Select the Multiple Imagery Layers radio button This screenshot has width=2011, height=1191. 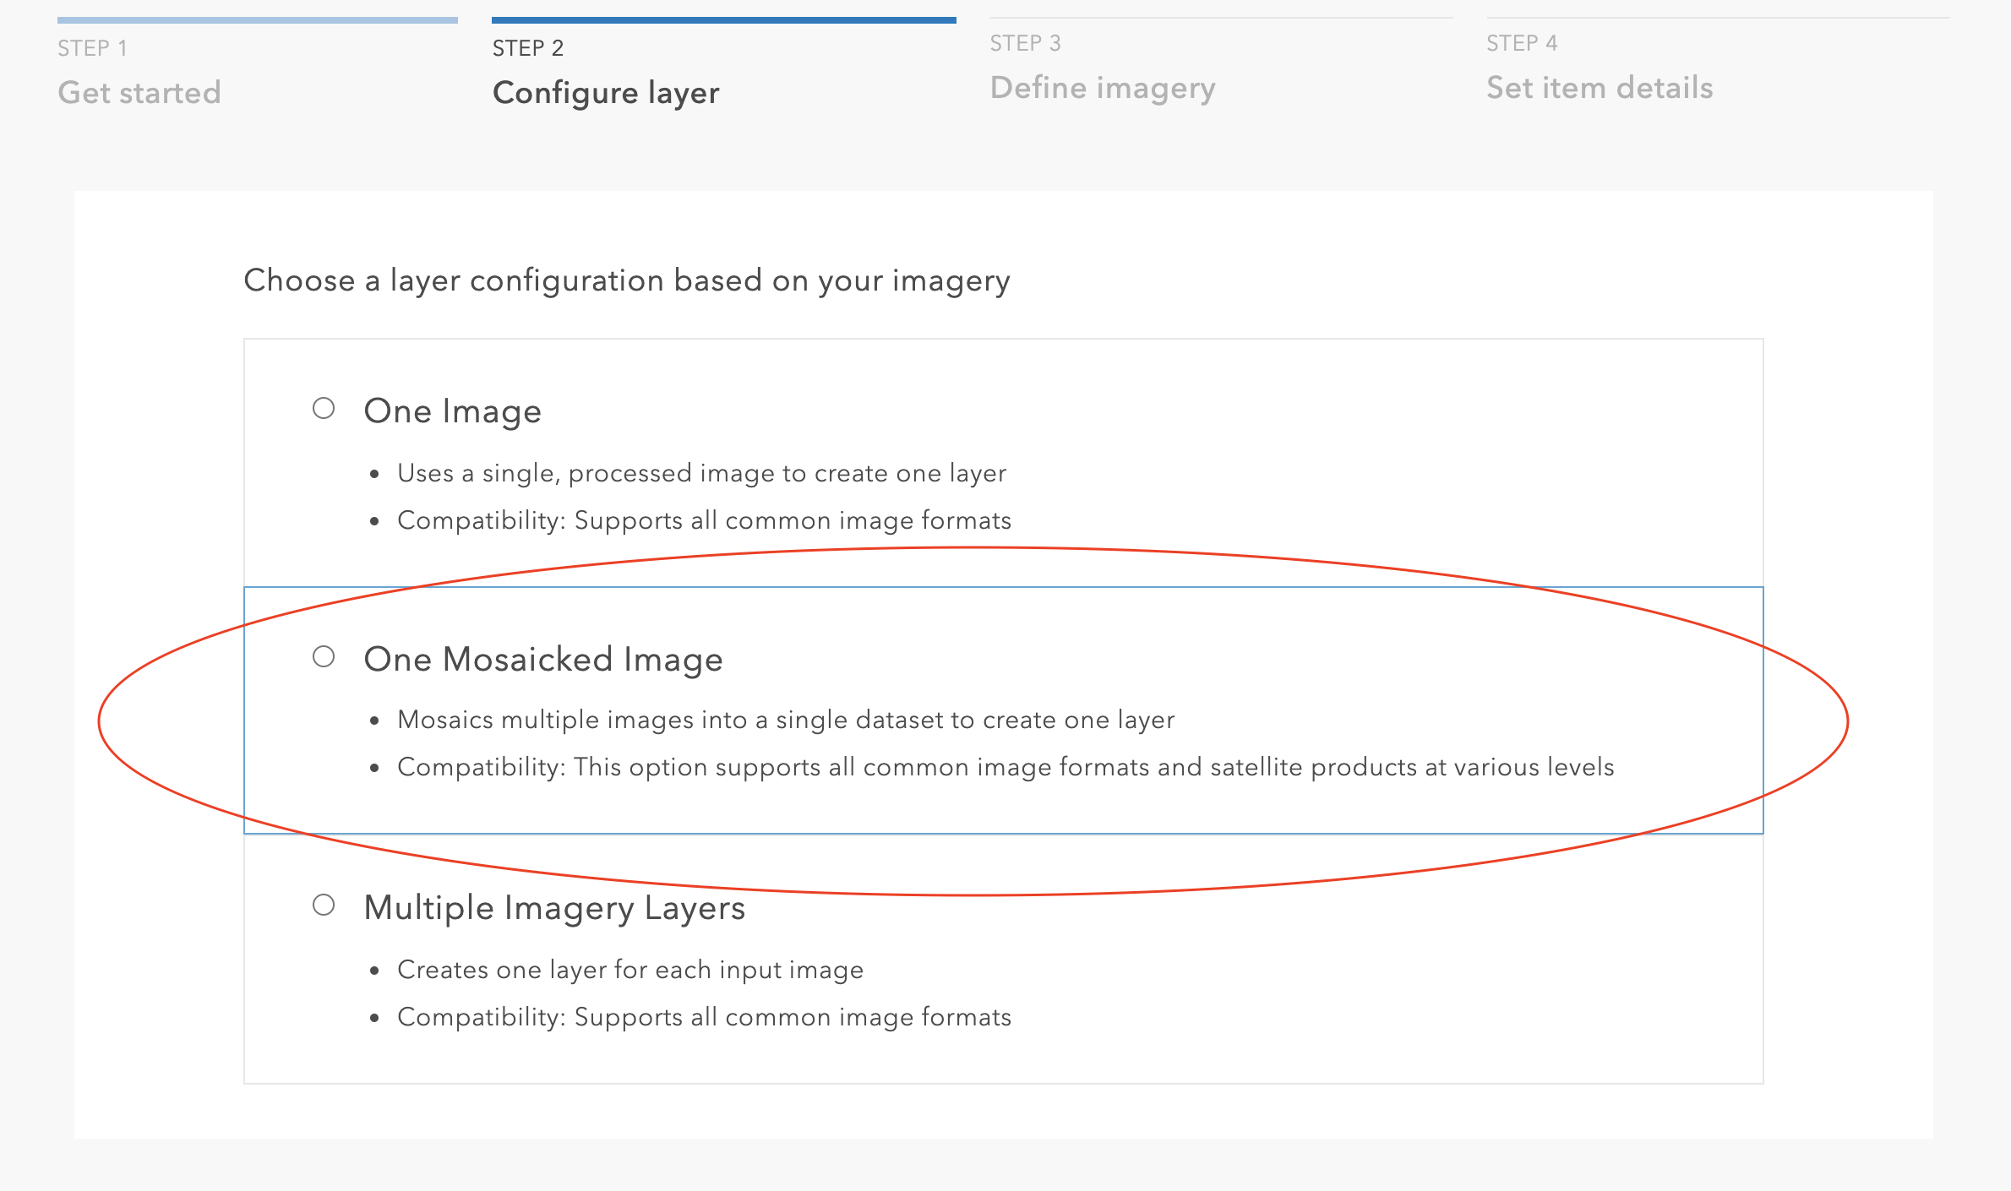(x=325, y=906)
